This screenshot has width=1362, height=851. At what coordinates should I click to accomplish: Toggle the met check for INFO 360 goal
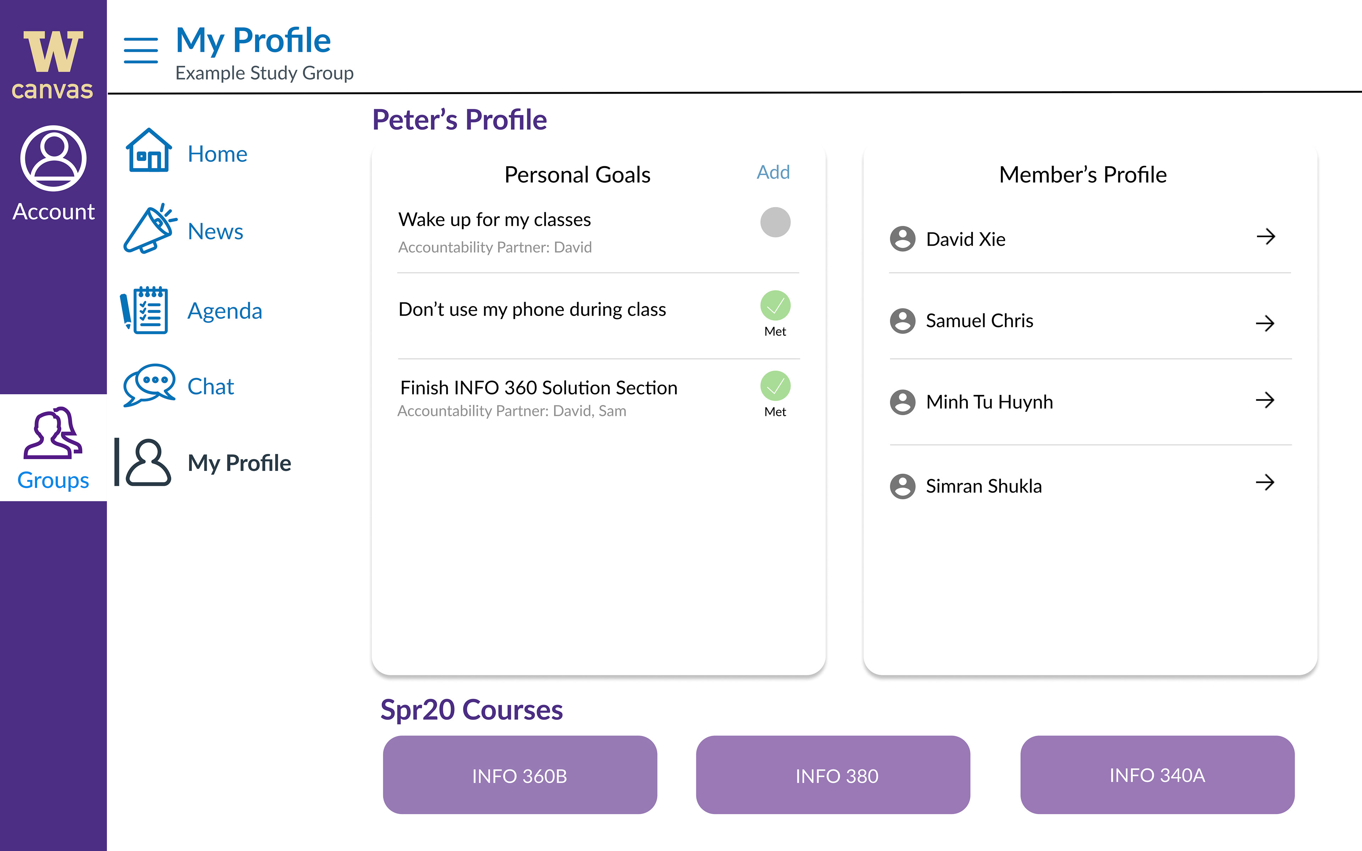pos(775,386)
